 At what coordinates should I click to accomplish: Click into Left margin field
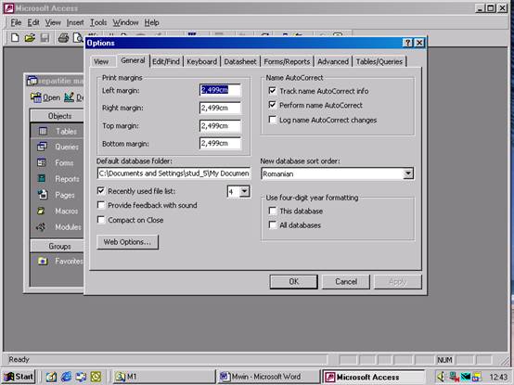[x=220, y=90]
